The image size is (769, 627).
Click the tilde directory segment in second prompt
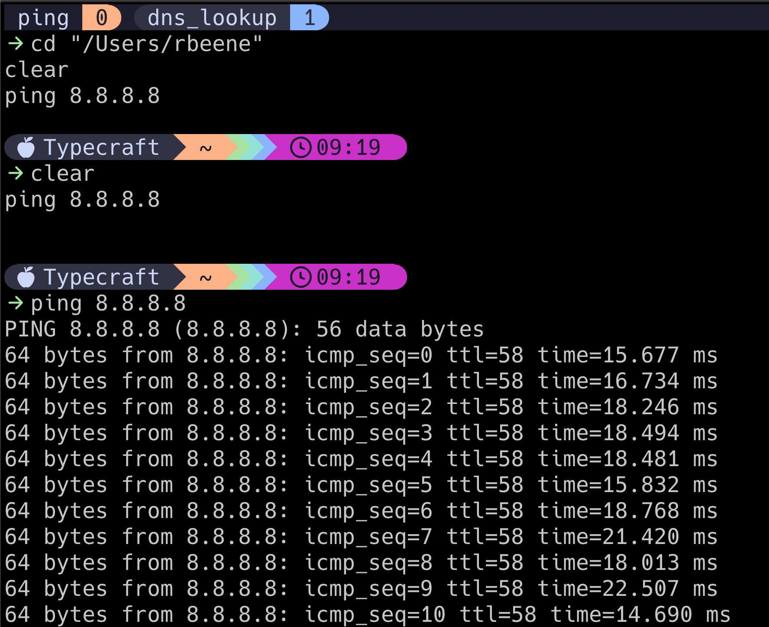206,278
